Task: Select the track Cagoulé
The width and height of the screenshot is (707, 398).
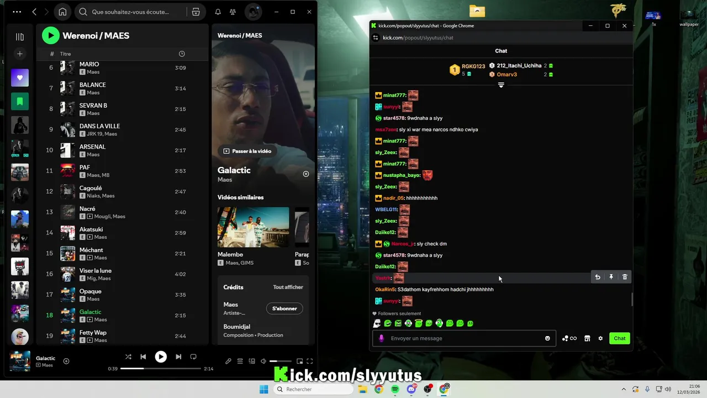Action: 123,192
